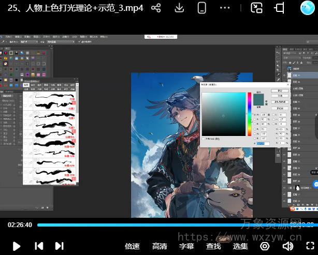The width and height of the screenshot is (318, 255).
Task: Click the phone device icon
Action: coord(201,8)
